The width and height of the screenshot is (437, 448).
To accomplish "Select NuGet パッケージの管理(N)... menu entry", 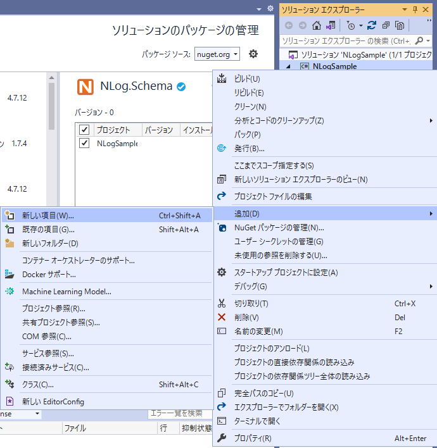I will click(x=326, y=227).
